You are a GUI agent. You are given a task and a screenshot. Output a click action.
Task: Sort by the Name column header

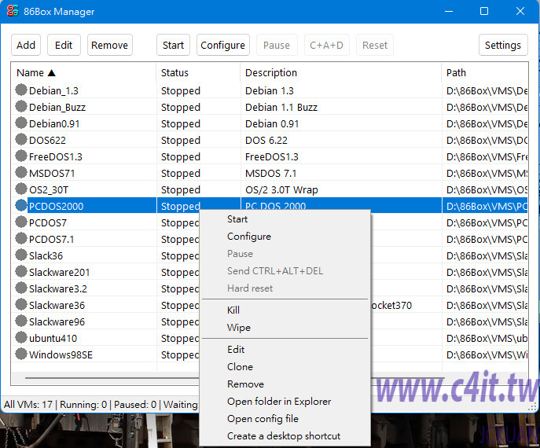pyautogui.click(x=83, y=72)
